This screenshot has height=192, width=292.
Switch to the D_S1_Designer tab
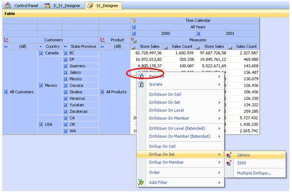62,5
